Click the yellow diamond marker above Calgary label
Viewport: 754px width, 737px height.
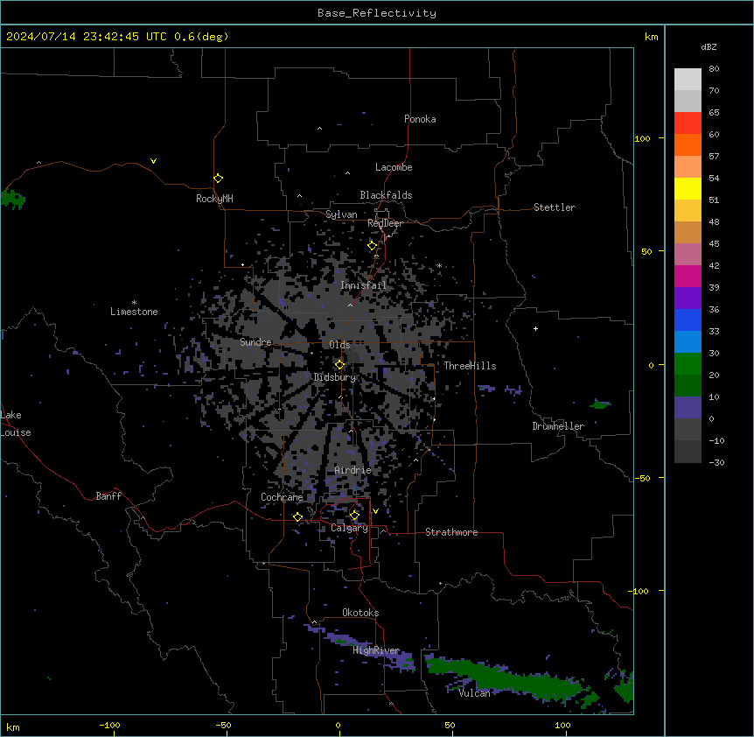[354, 516]
